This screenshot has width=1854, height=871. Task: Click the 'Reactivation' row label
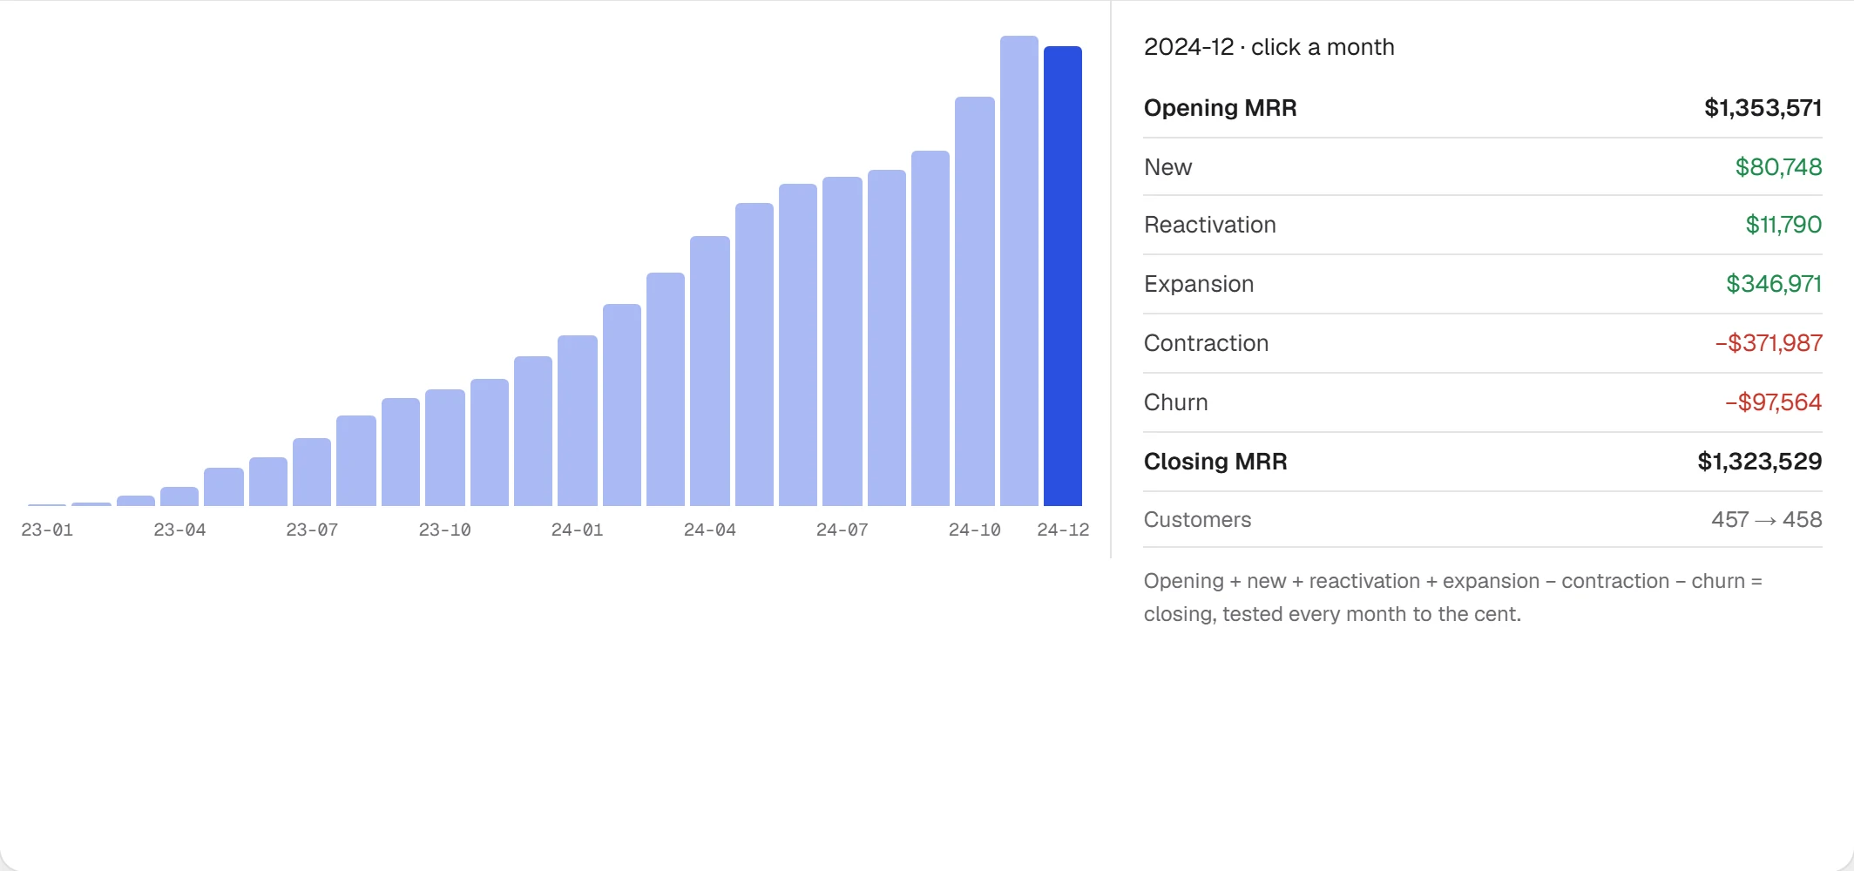click(1209, 225)
